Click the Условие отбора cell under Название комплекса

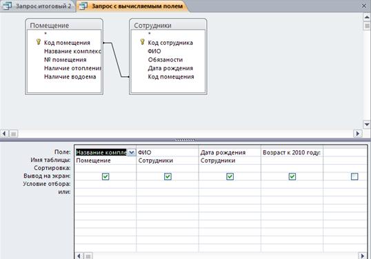click(106, 185)
